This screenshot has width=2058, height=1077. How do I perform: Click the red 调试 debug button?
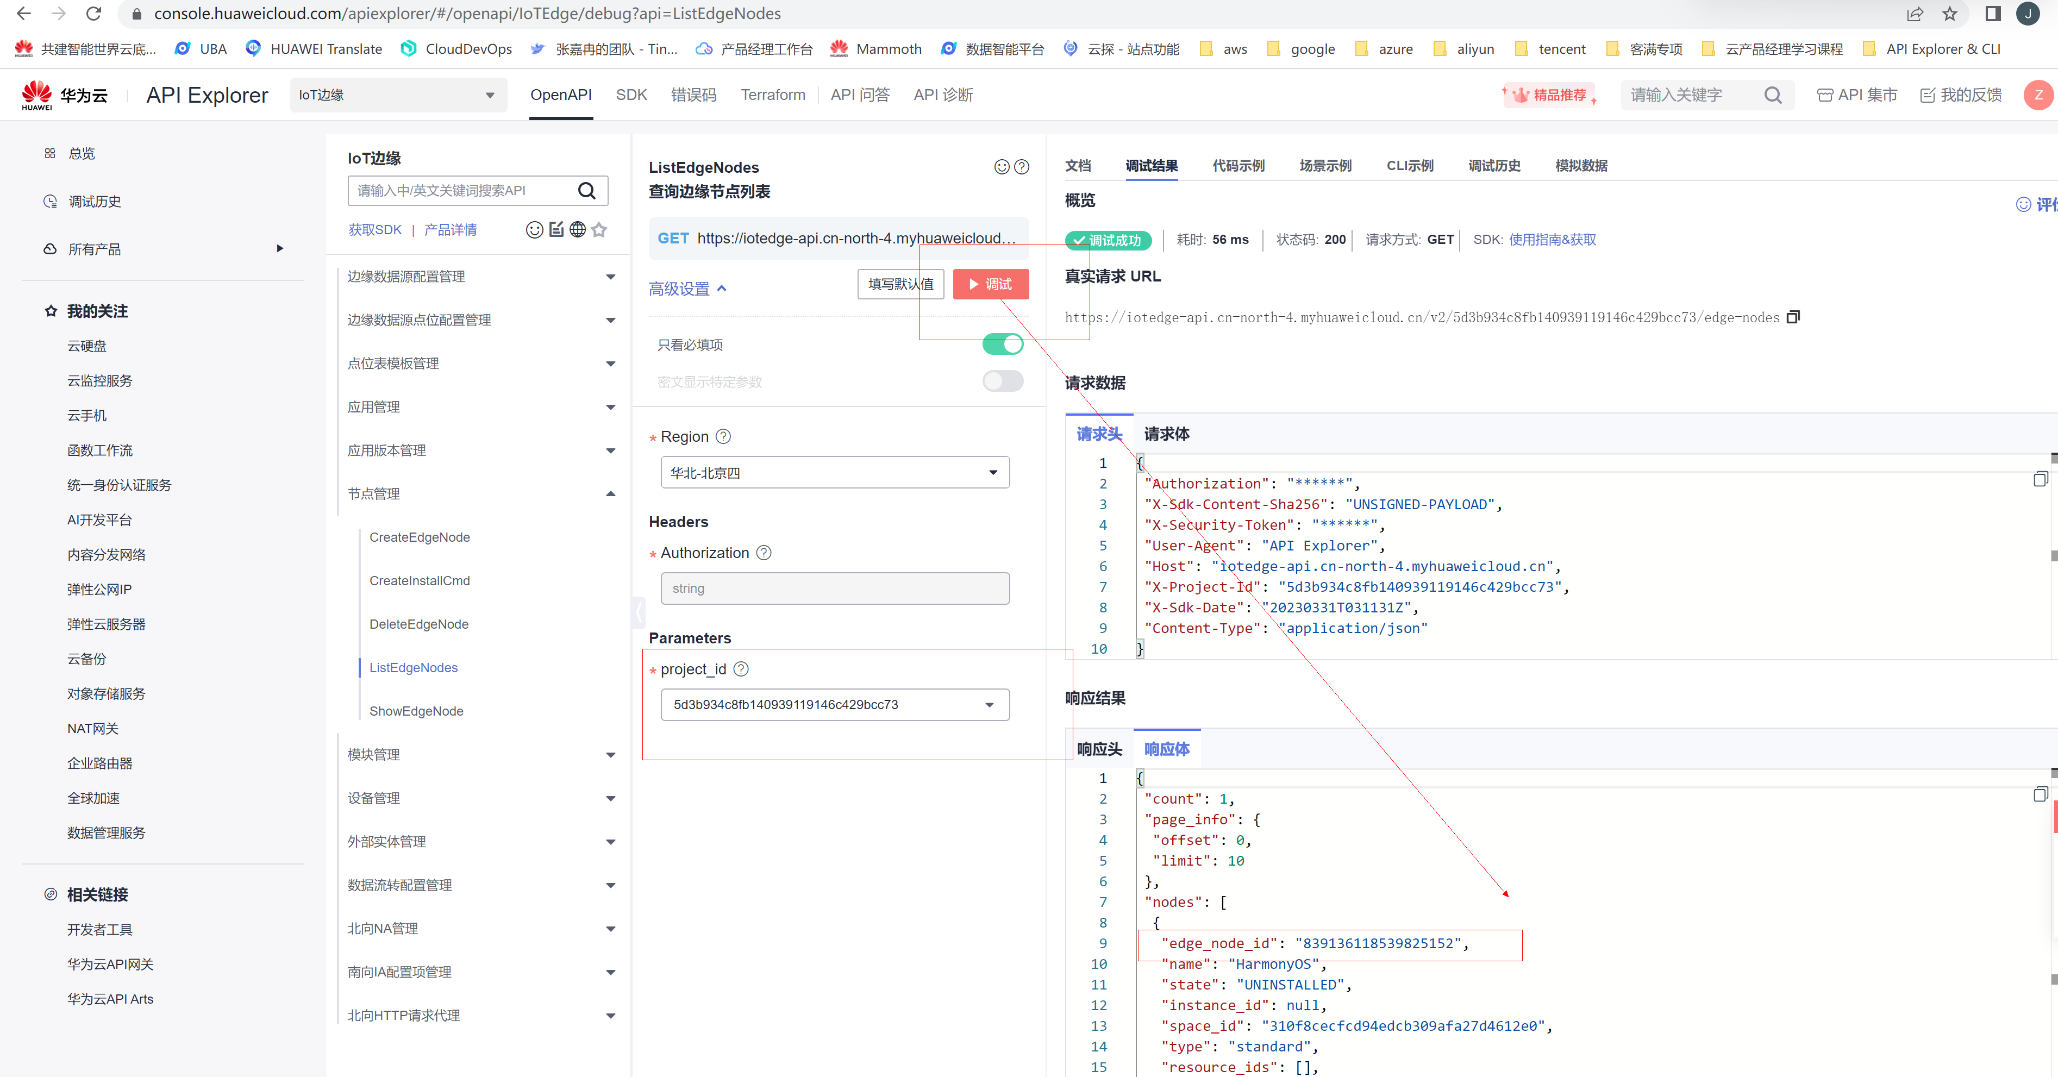(x=991, y=284)
